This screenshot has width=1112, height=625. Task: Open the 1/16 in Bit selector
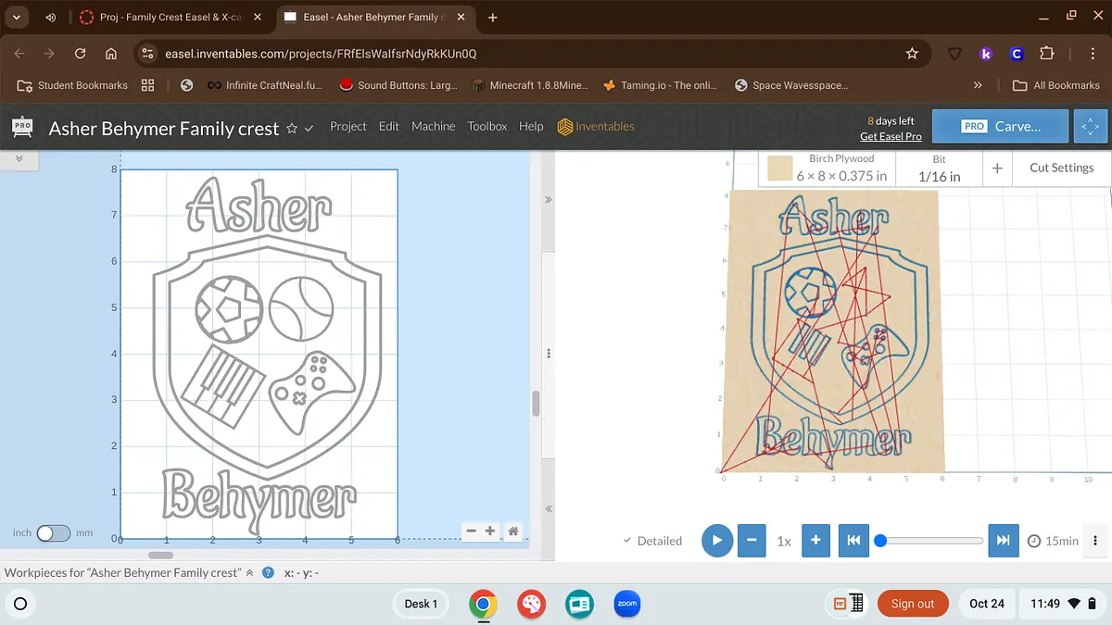point(939,168)
